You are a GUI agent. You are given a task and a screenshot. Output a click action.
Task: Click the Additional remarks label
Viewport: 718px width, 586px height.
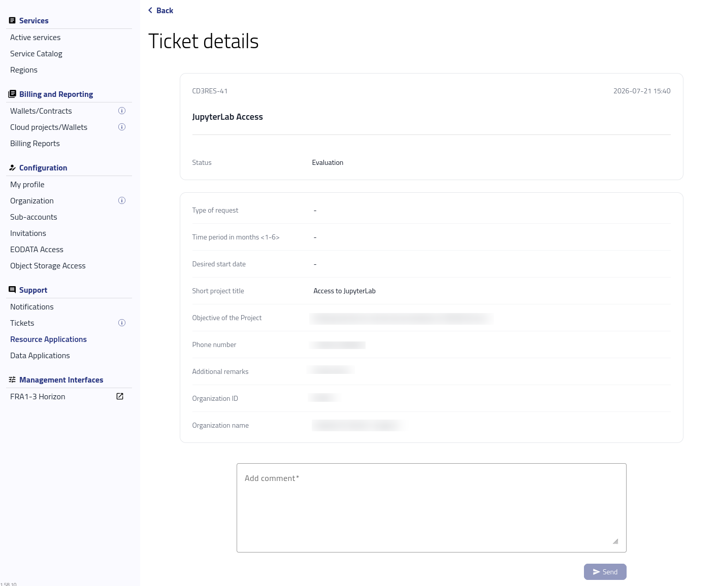pos(220,372)
